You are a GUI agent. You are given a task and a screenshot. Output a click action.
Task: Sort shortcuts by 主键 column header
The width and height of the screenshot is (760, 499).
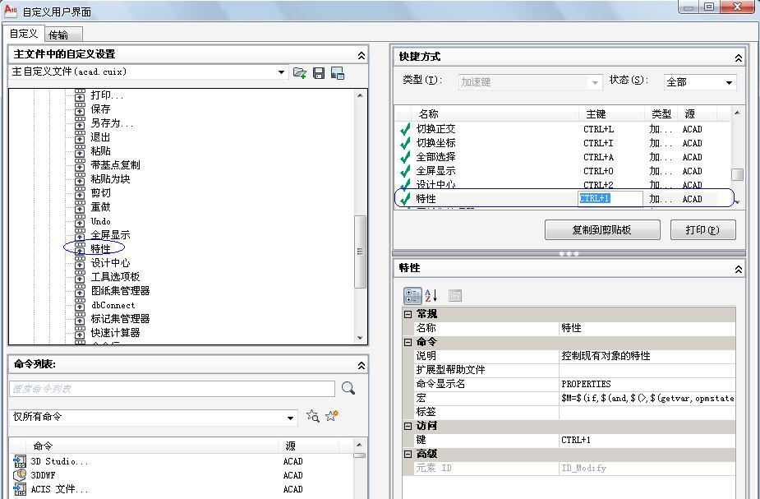[611, 114]
